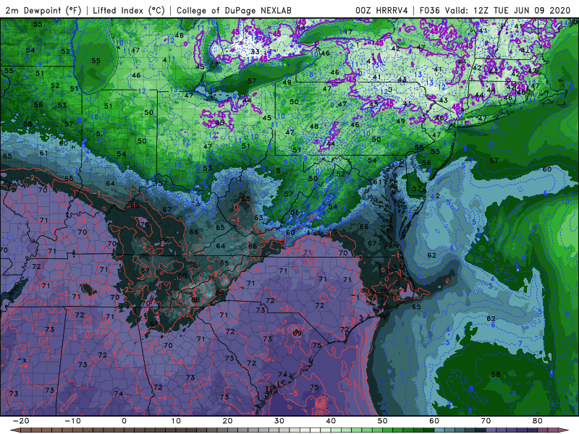Screen dimensions: 579x434
Task: Click the 80 tick label on the legend
Action: 538,421
